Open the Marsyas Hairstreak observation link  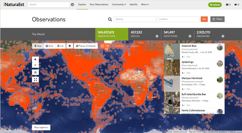pos(192,78)
